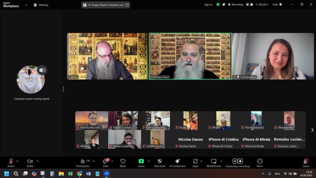Pause recording using the top bar pause icon
316x178 pixels.
[x=247, y=4]
